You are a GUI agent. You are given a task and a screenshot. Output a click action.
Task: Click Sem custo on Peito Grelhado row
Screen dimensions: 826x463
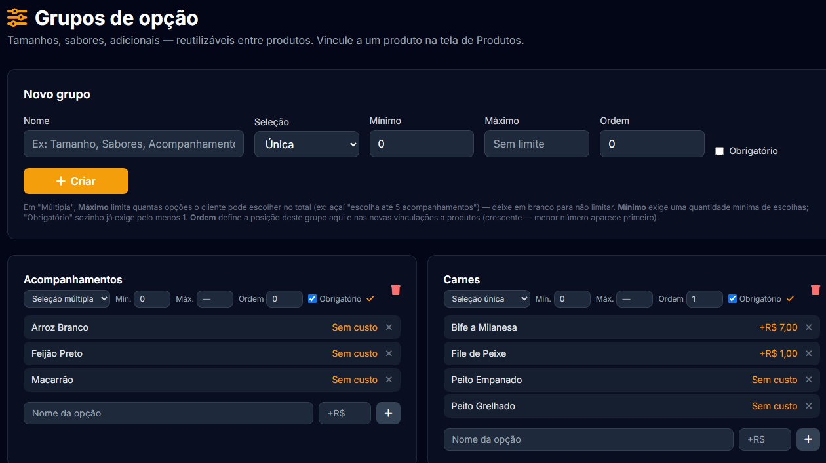click(x=775, y=406)
